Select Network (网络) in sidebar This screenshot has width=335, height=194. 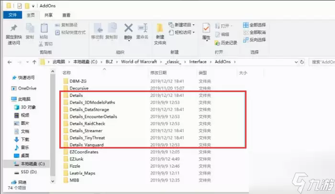pyautogui.click(x=19, y=182)
